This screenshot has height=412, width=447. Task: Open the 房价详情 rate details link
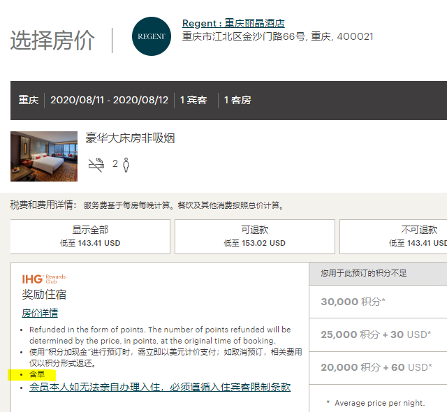tap(40, 313)
